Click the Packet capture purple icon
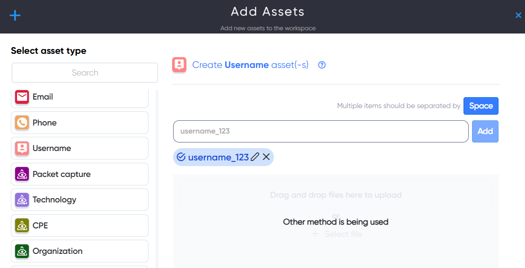 [22, 174]
